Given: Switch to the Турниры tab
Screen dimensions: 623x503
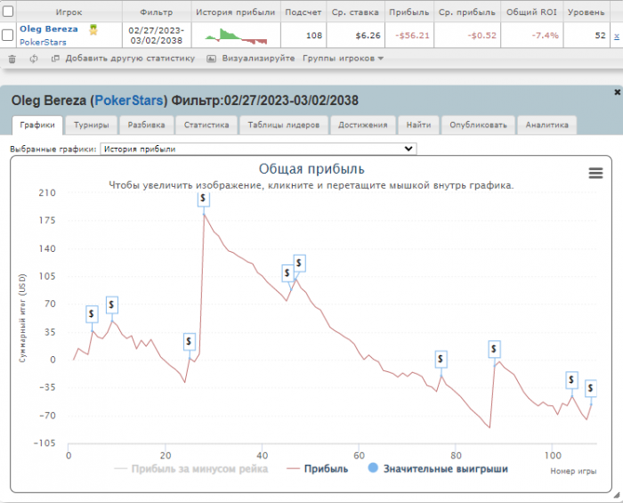Looking at the screenshot, I should (92, 125).
